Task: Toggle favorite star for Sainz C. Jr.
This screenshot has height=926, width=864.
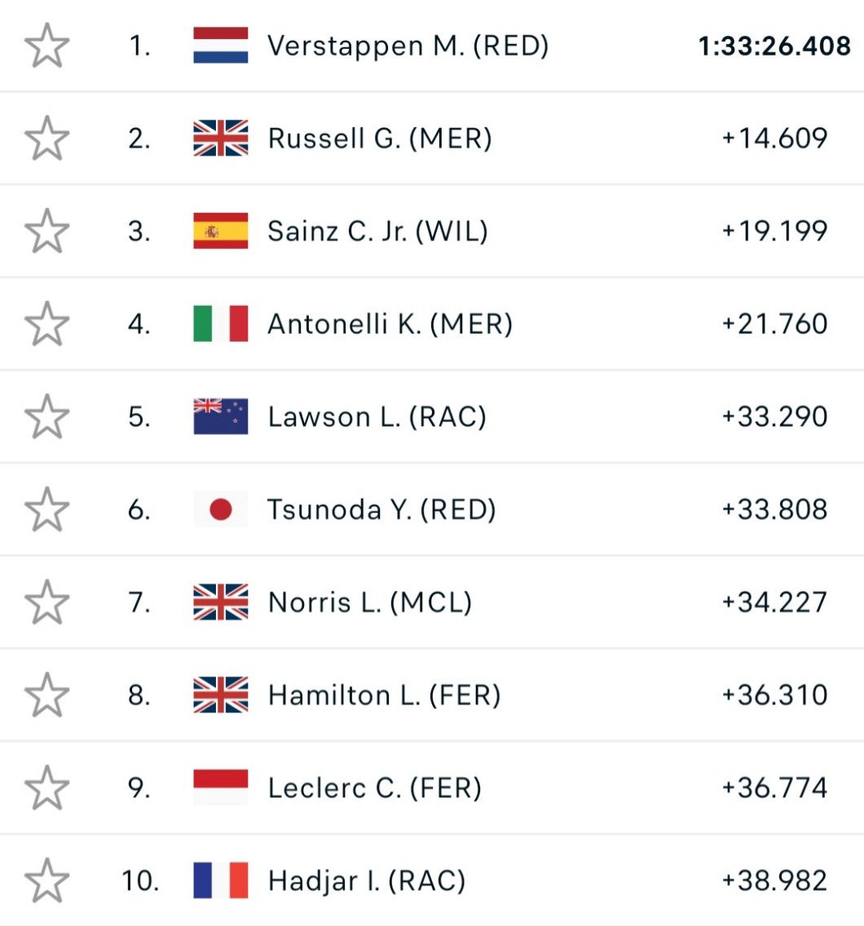Action: (46, 232)
